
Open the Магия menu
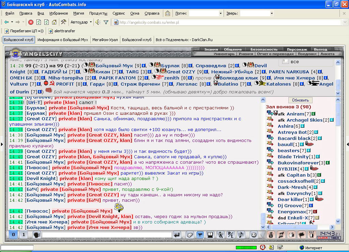point(79,13)
